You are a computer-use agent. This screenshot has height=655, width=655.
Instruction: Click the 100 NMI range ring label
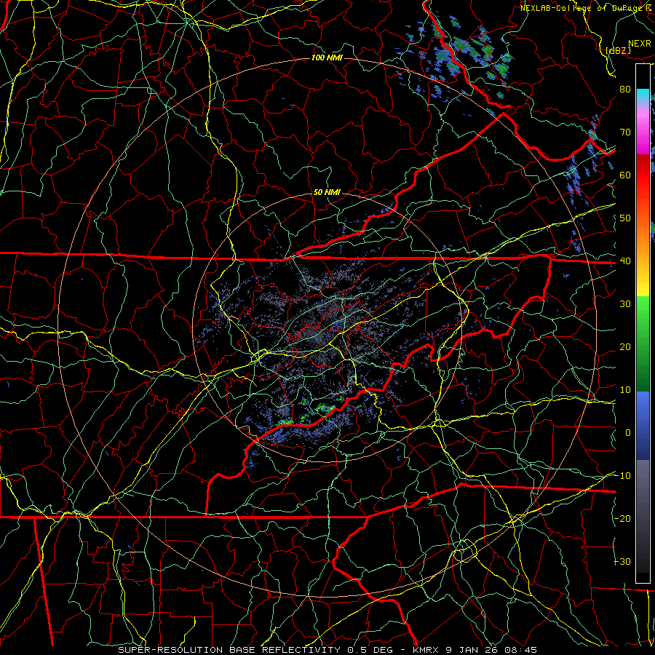pyautogui.click(x=327, y=57)
